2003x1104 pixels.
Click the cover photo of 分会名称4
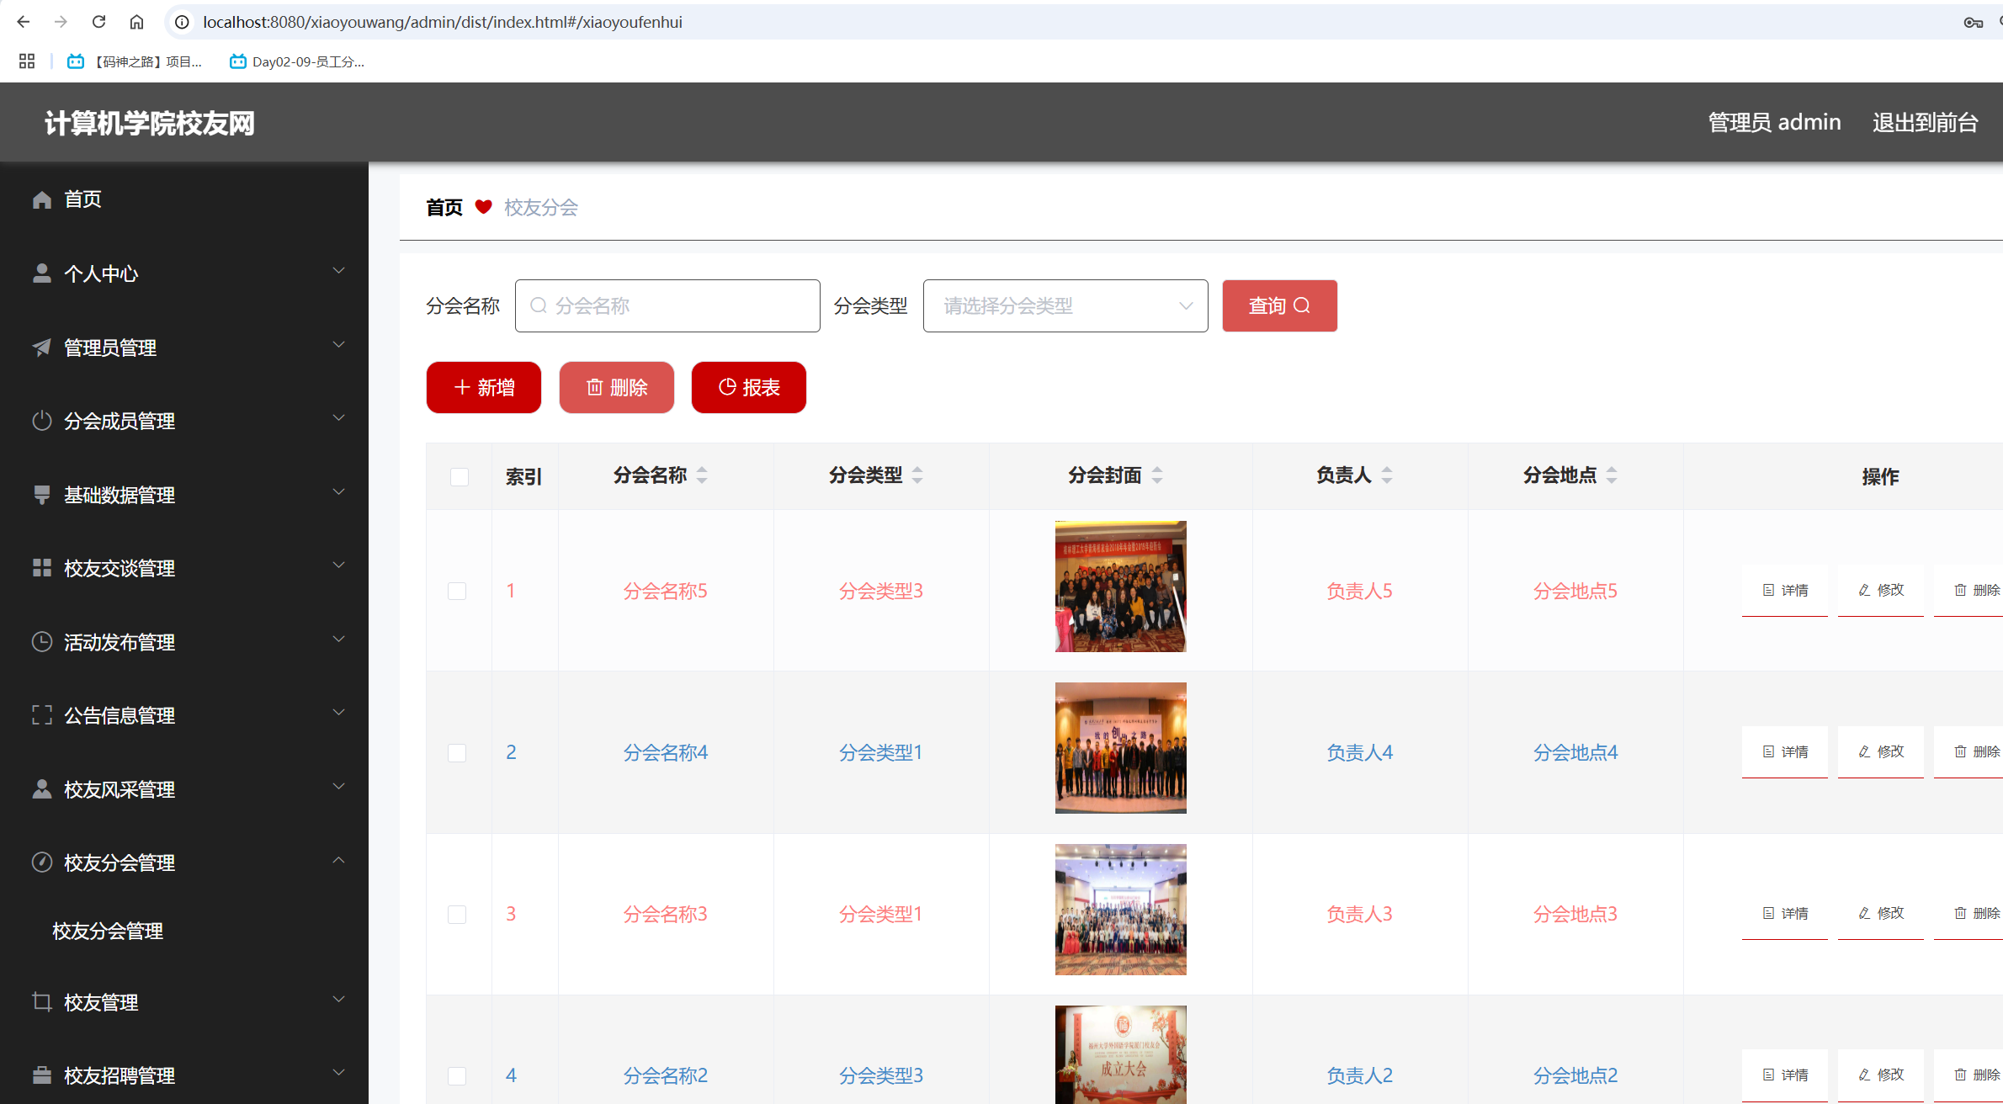(x=1120, y=747)
